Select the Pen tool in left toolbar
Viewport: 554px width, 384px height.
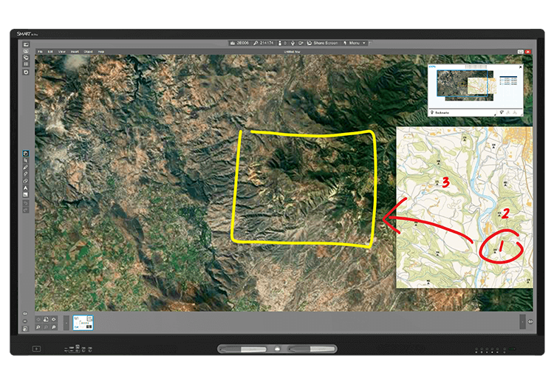pos(26,168)
